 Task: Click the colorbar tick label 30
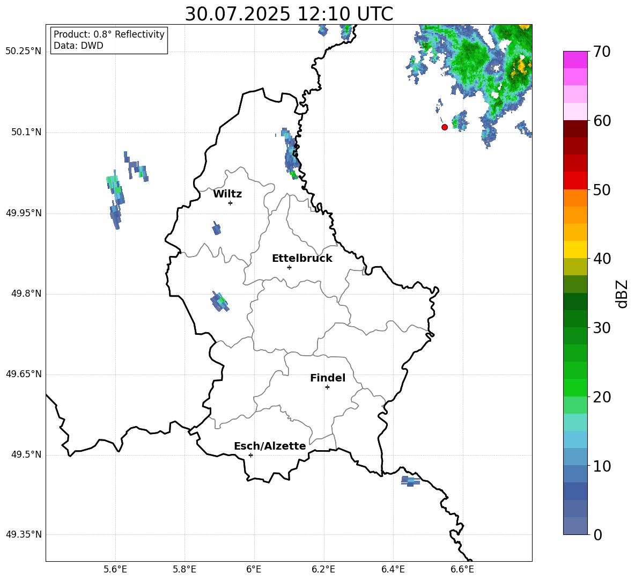coord(602,328)
